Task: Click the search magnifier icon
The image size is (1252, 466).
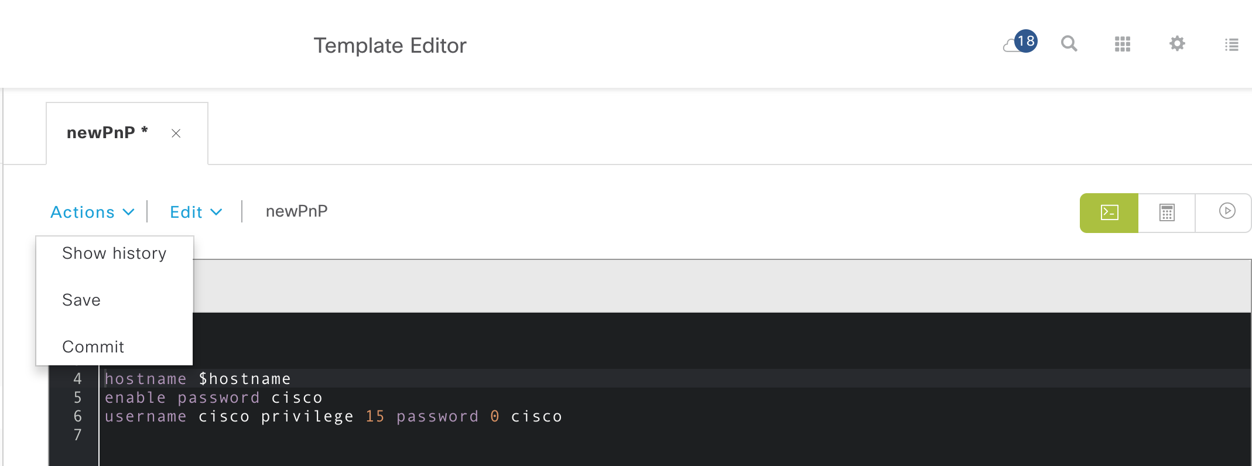Action: (1069, 43)
